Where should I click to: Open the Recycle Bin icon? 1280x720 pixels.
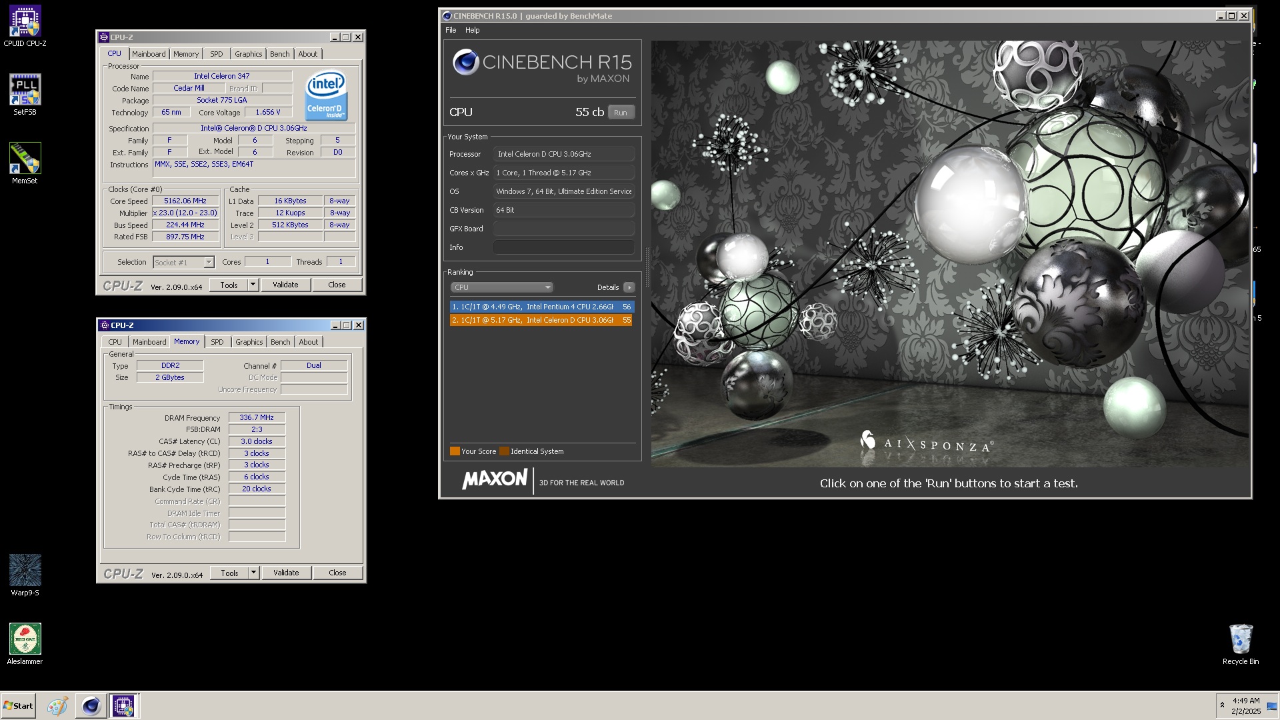(1241, 644)
